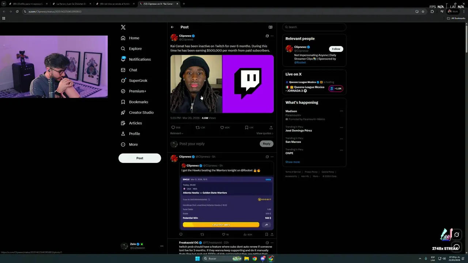This screenshot has width=468, height=263.
Task: Click View quotes link
Action: (265, 133)
